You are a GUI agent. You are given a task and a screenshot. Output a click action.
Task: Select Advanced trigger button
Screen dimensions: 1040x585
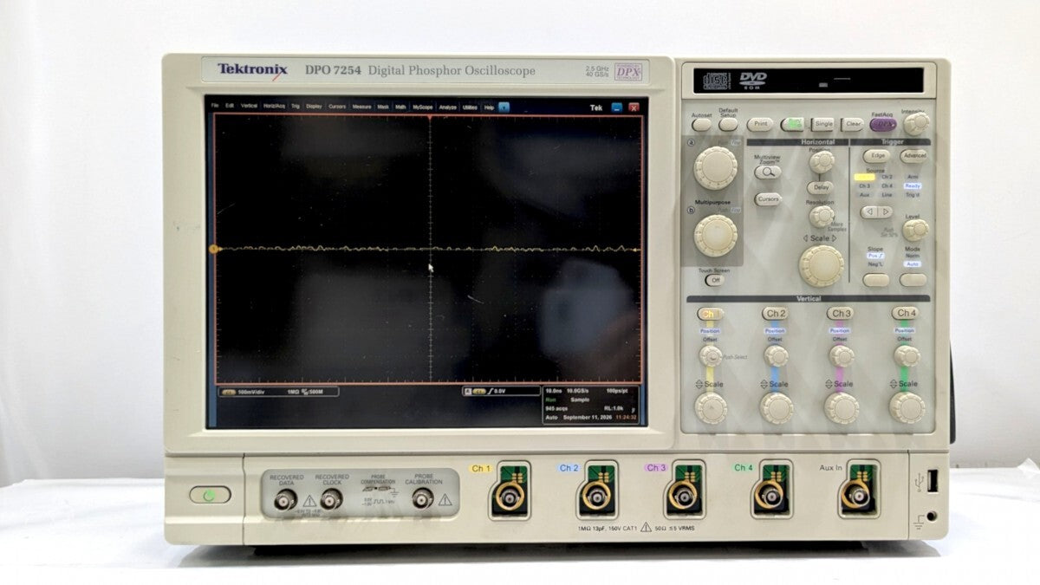[913, 156]
